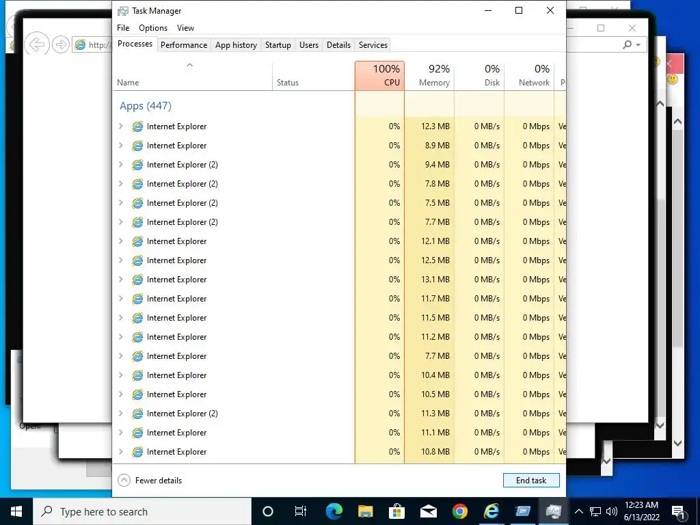Click search magnifier in Internet Explorer window
Image resolution: width=700 pixels, height=525 pixels.
[628, 44]
